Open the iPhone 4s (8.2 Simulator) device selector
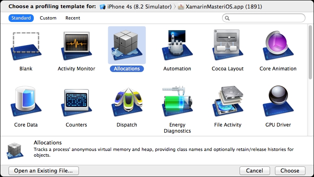Image resolution: width=314 pixels, height=177 pixels. click(135, 7)
